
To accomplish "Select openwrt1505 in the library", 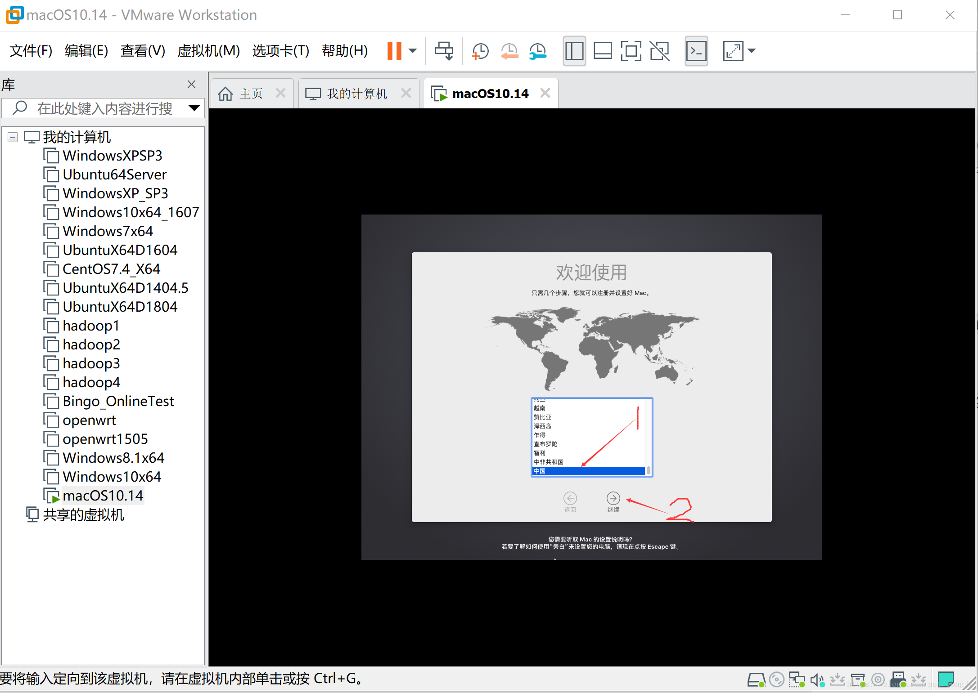I will point(105,439).
